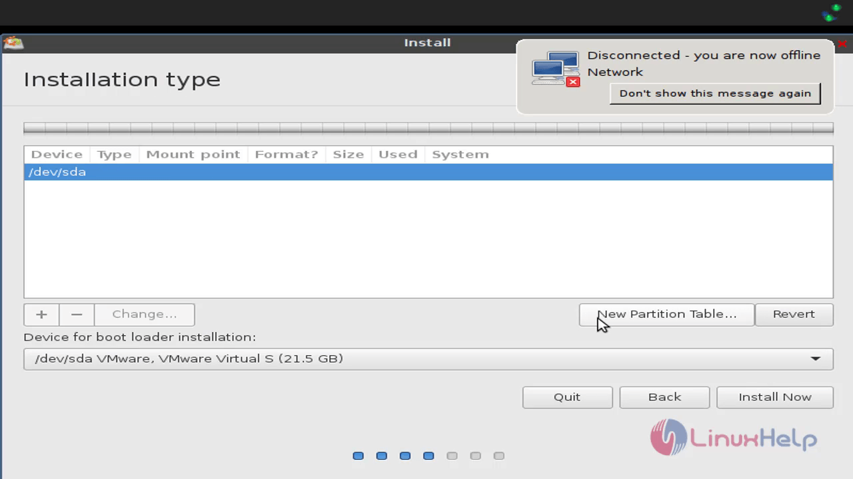Click the disk usage bar above the table
The image size is (853, 479).
pyautogui.click(x=428, y=128)
